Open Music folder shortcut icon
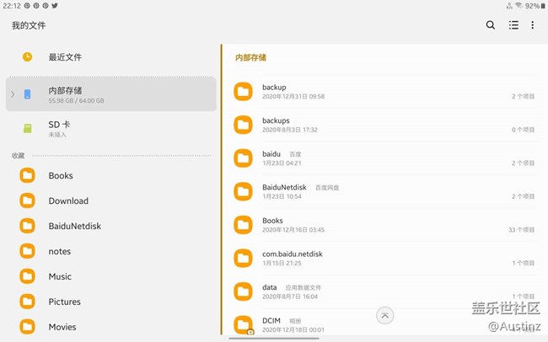This screenshot has width=548, height=342. tap(28, 276)
